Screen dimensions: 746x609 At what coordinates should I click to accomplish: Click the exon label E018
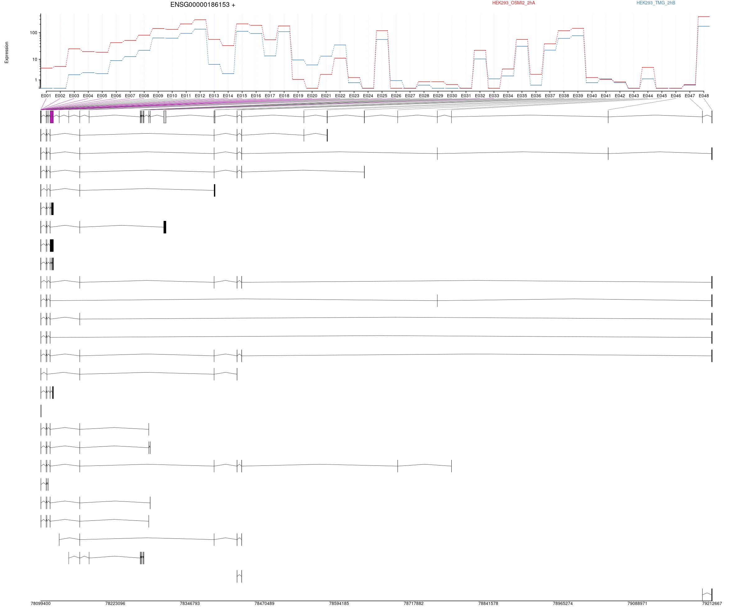[284, 96]
